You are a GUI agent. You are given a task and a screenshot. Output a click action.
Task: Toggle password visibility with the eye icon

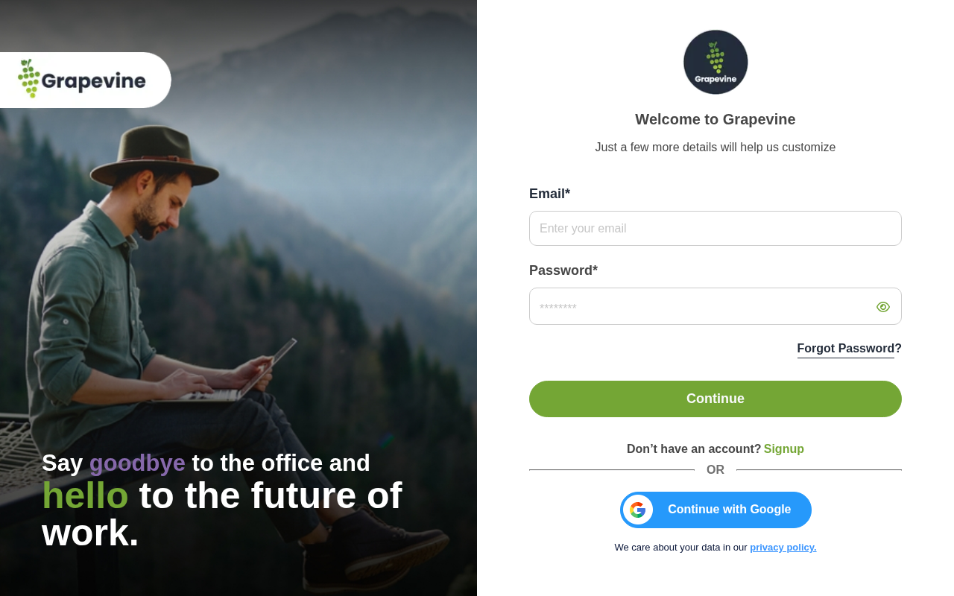883,307
